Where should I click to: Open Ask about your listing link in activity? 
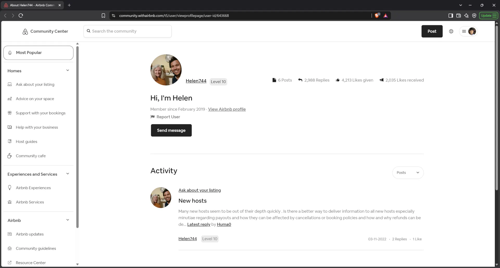click(x=199, y=190)
